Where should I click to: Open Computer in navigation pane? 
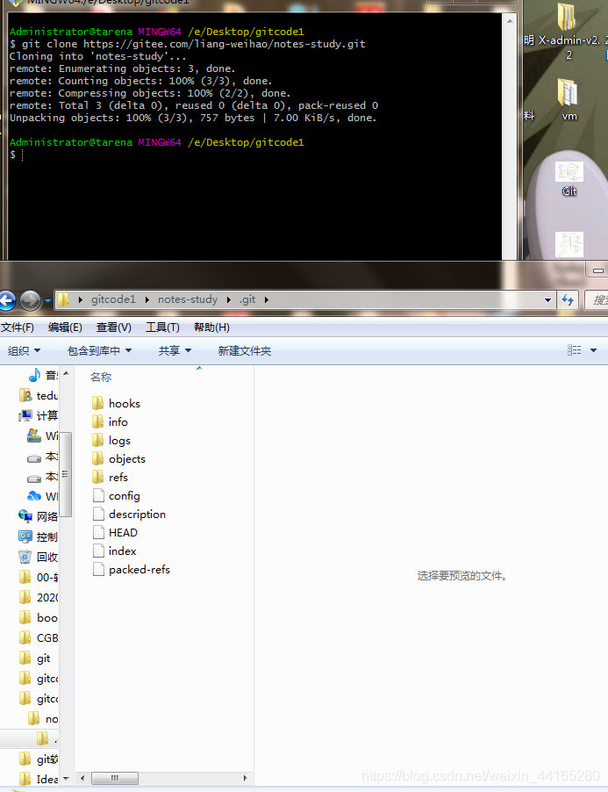[x=39, y=415]
